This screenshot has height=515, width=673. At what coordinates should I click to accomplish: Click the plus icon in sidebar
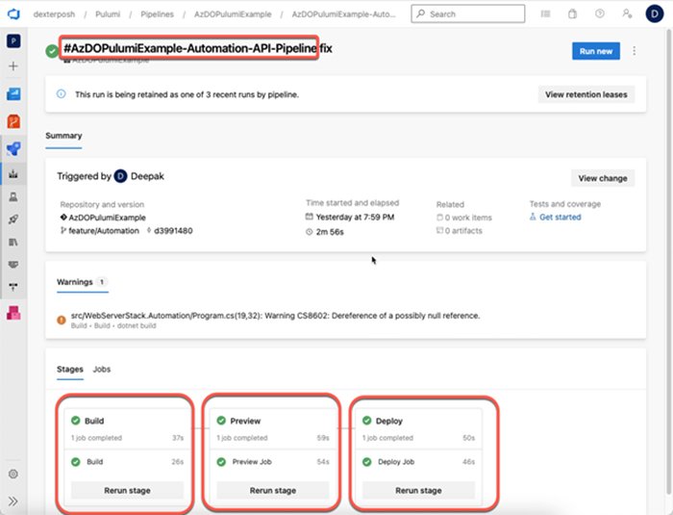pos(14,66)
